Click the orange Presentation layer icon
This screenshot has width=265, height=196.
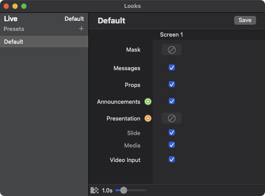click(x=148, y=118)
